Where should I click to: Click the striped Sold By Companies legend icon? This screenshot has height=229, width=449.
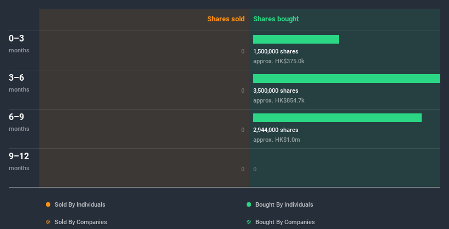(x=48, y=222)
